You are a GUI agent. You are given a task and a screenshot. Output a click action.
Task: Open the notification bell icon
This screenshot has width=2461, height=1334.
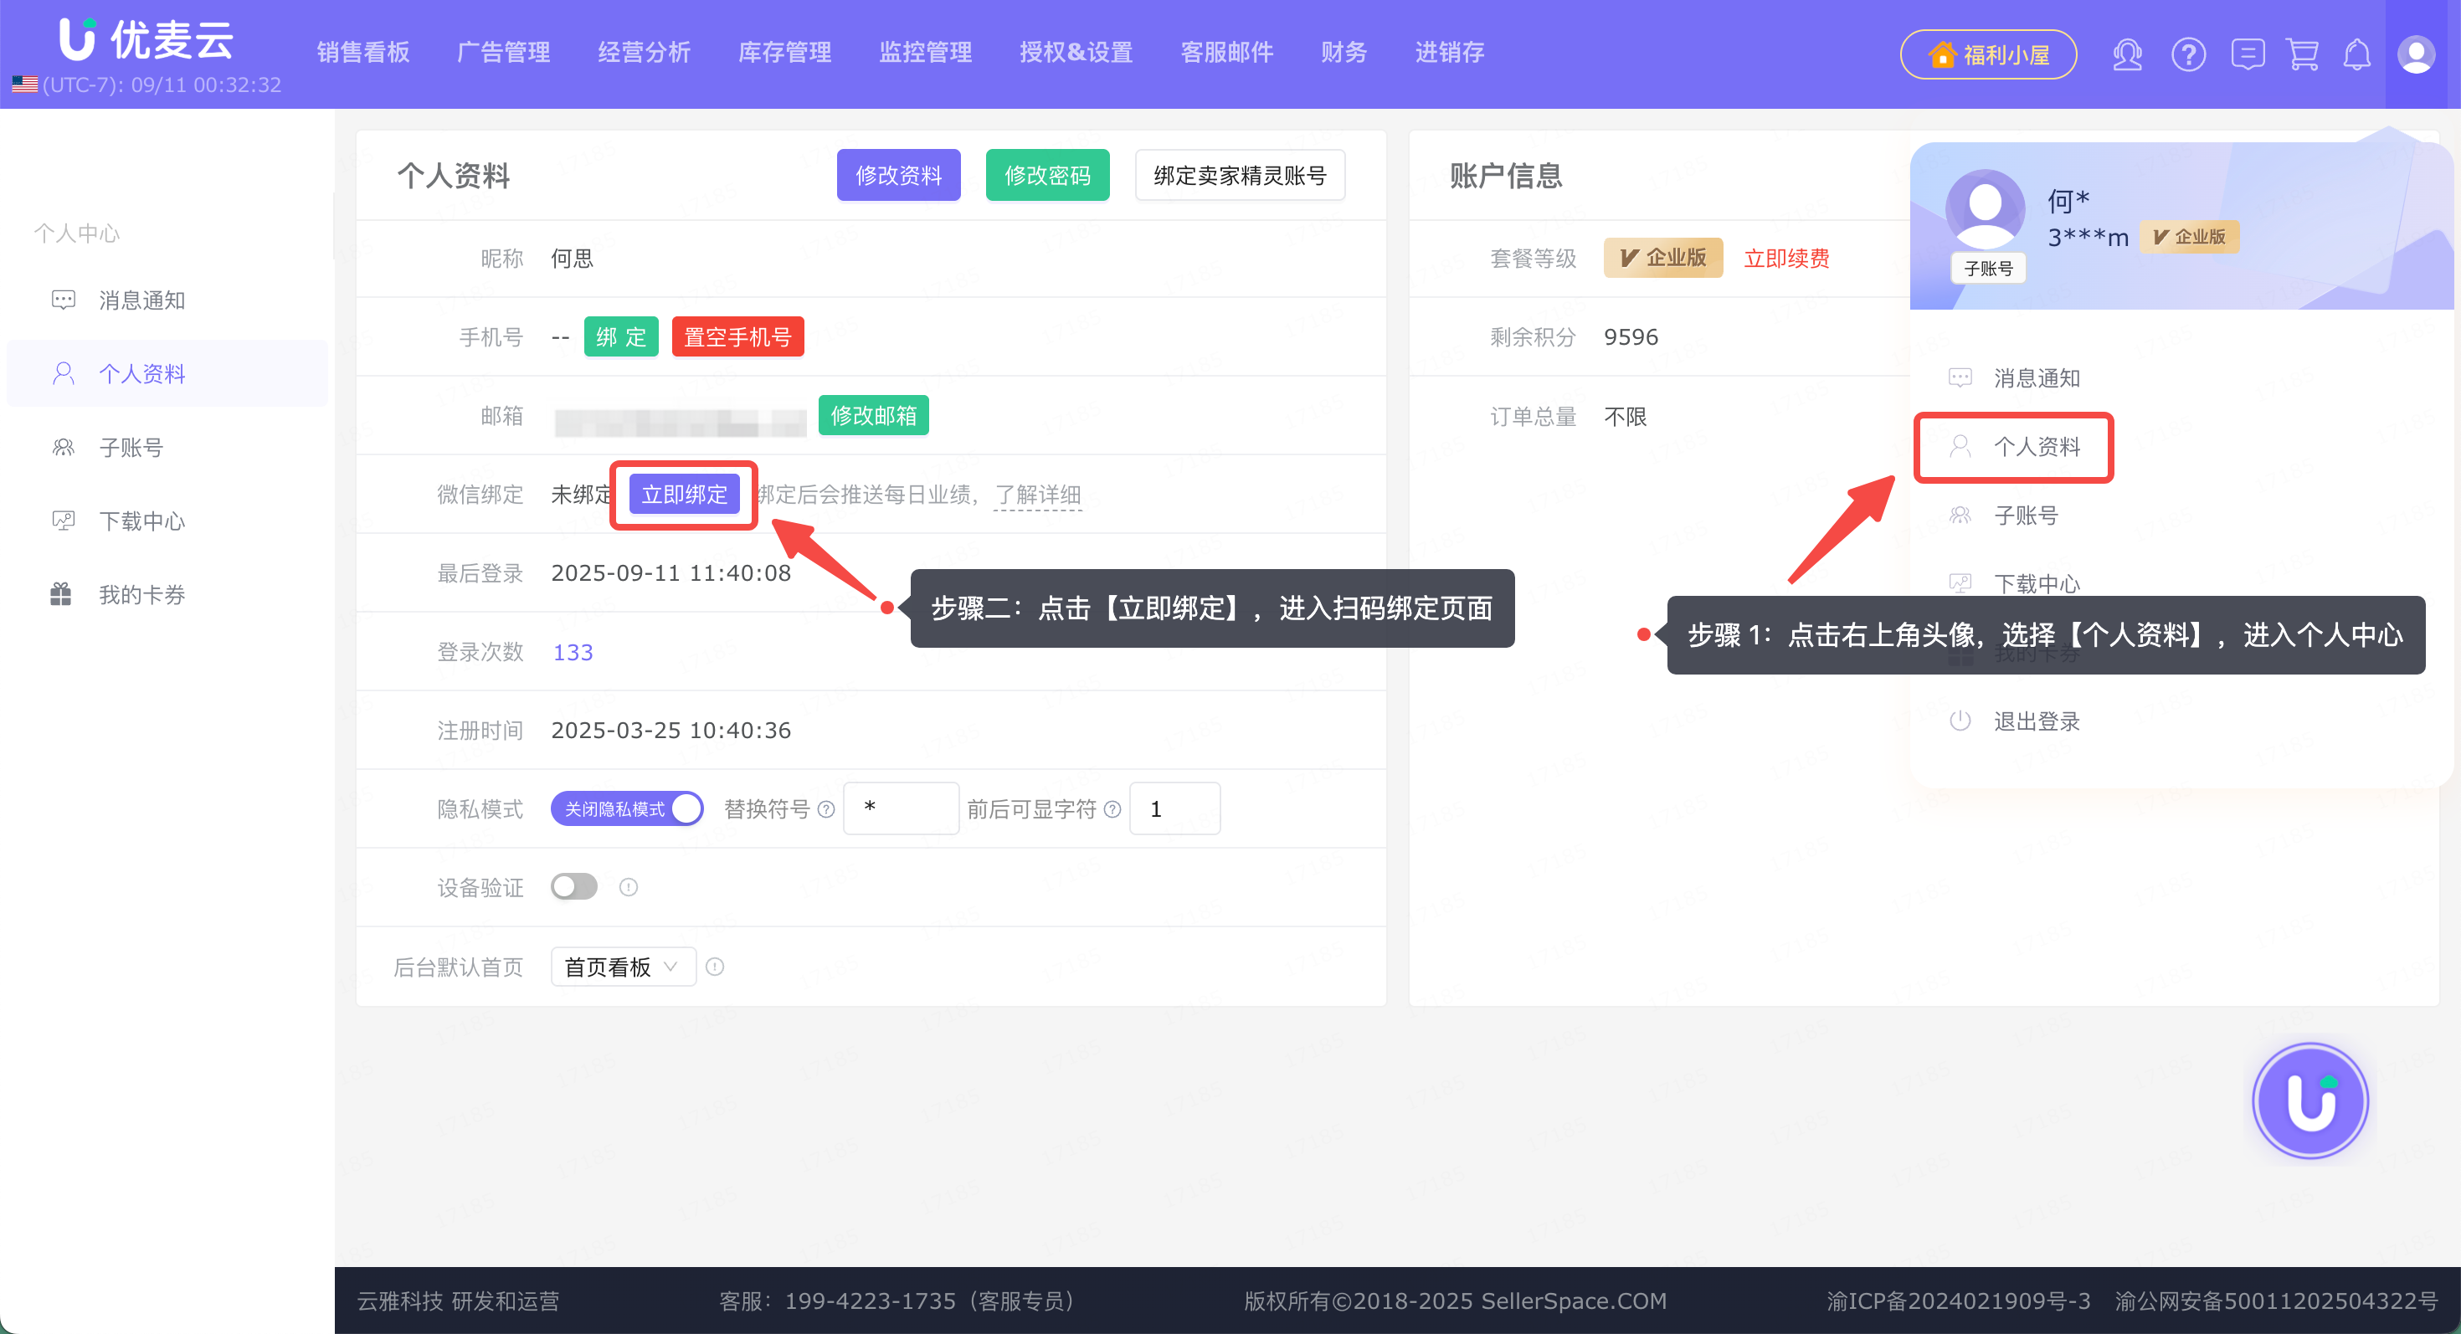tap(2357, 54)
